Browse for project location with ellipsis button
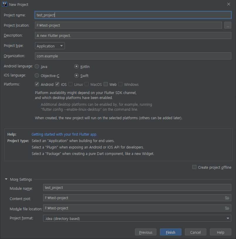236x239 pixels. (227, 25)
